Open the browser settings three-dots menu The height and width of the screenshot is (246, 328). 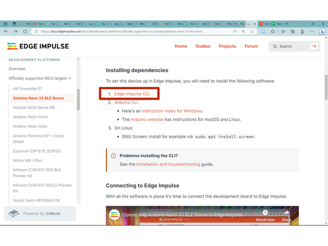(x=312, y=32)
